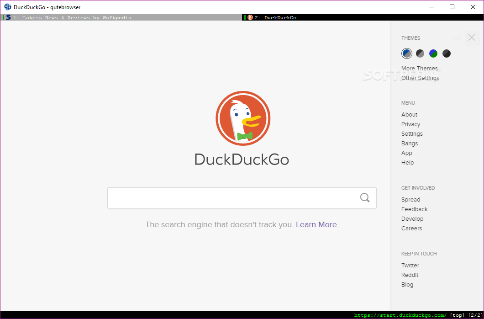The image size is (484, 319).
Task: Click the [2/2] tab counter in status bar
Action: pyautogui.click(x=475, y=315)
